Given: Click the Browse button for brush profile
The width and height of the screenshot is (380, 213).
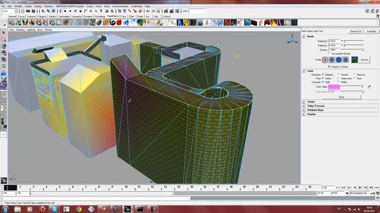Looking at the screenshot, I should (x=364, y=60).
